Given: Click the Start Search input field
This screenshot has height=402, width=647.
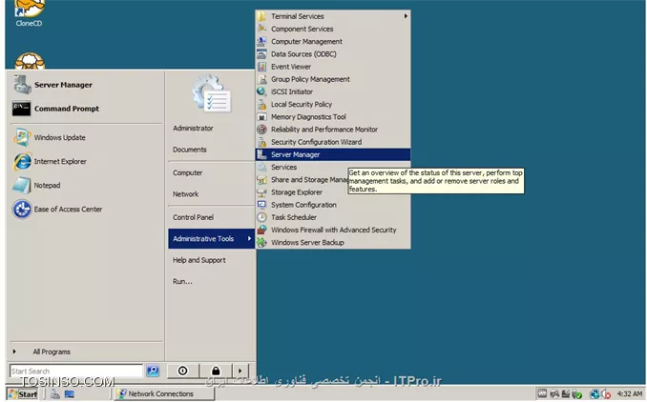Looking at the screenshot, I should [x=76, y=371].
